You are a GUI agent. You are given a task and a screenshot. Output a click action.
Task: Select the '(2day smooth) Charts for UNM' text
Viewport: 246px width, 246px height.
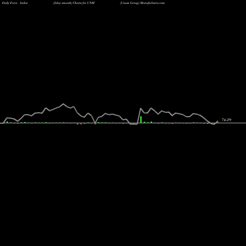click(x=74, y=3)
